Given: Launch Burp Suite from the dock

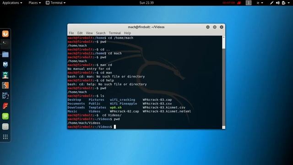Looking at the screenshot, I should click(x=5, y=85).
